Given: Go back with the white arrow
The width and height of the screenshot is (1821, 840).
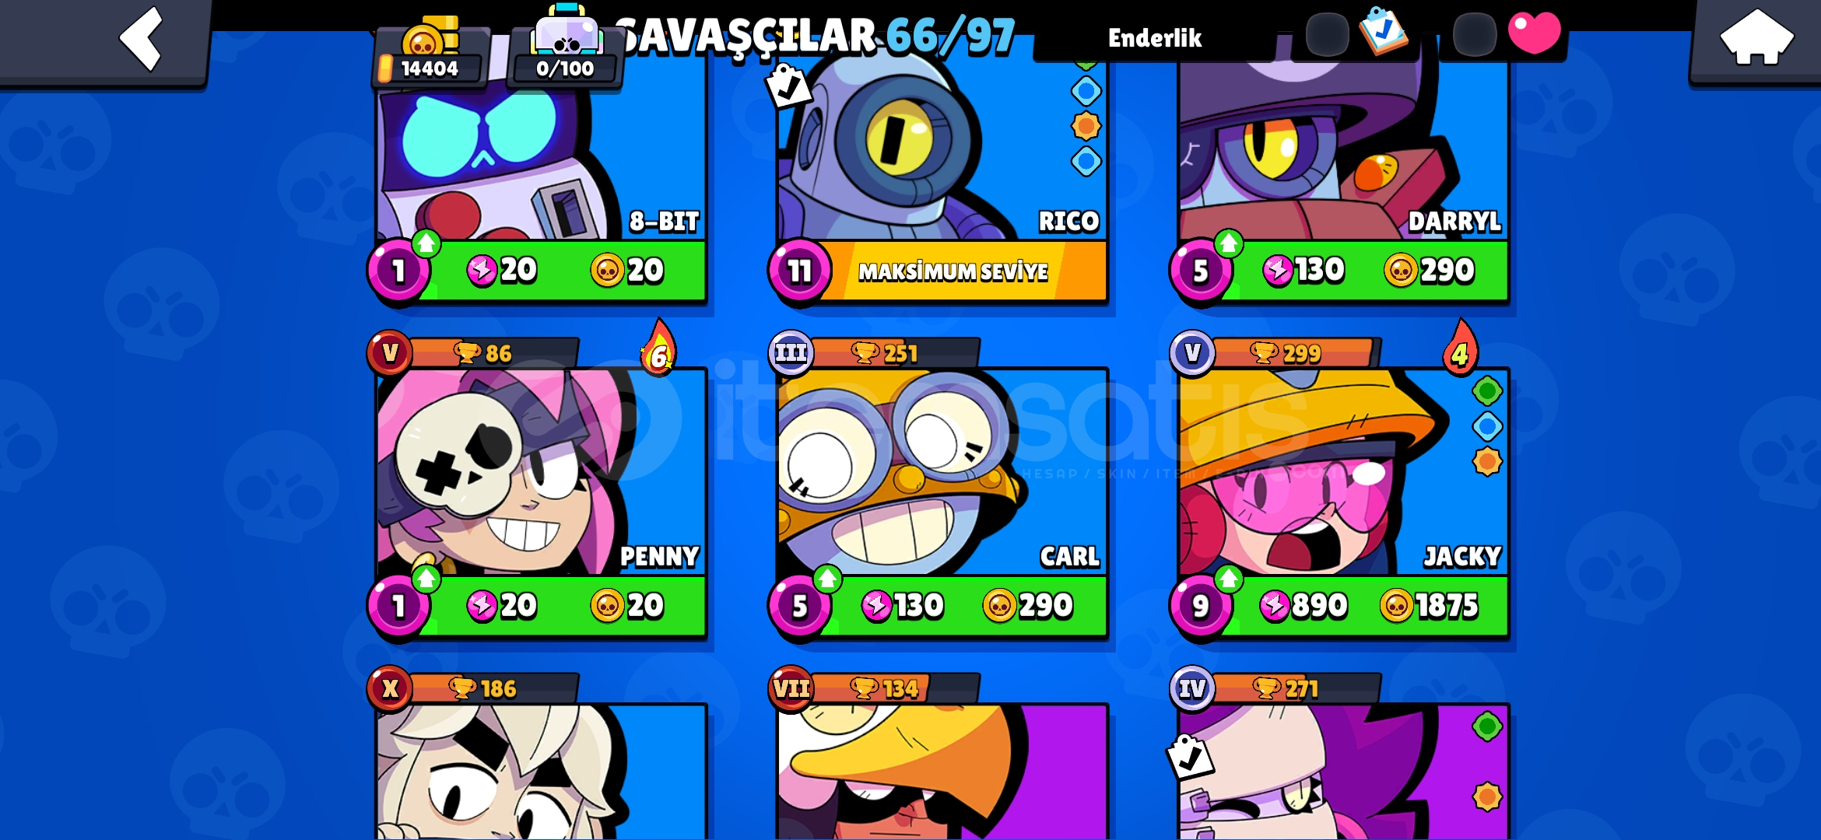Looking at the screenshot, I should point(142,37).
